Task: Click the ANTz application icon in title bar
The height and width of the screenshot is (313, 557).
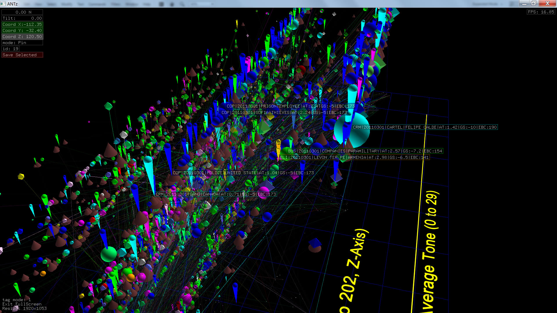Action: (3, 3)
